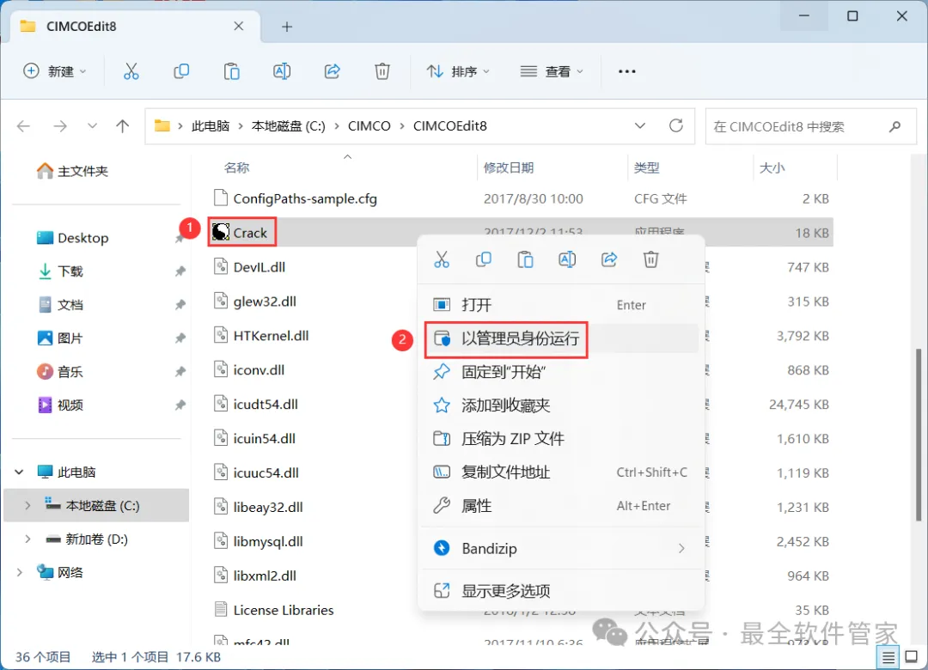928x670 pixels.
Task: Open 主文件夹 in the sidebar
Action: [72, 171]
